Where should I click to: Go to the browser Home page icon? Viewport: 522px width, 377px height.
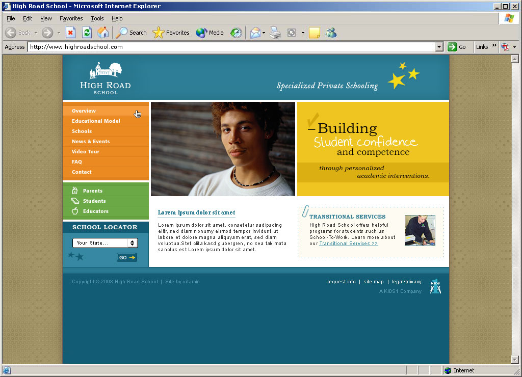click(x=103, y=33)
